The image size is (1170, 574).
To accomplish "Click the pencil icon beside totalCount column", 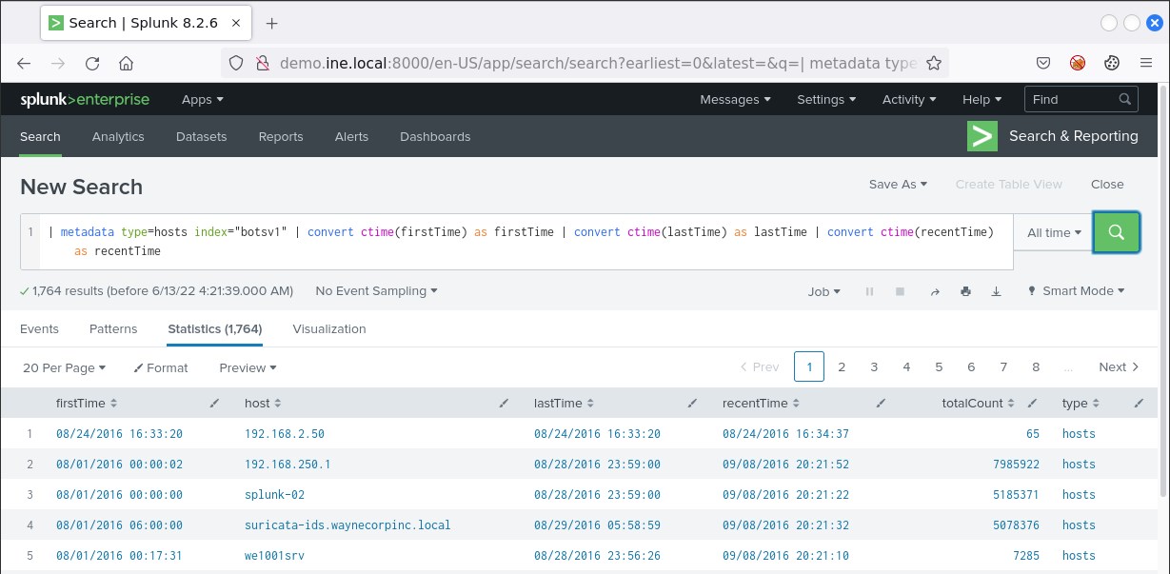I will 1033,404.
